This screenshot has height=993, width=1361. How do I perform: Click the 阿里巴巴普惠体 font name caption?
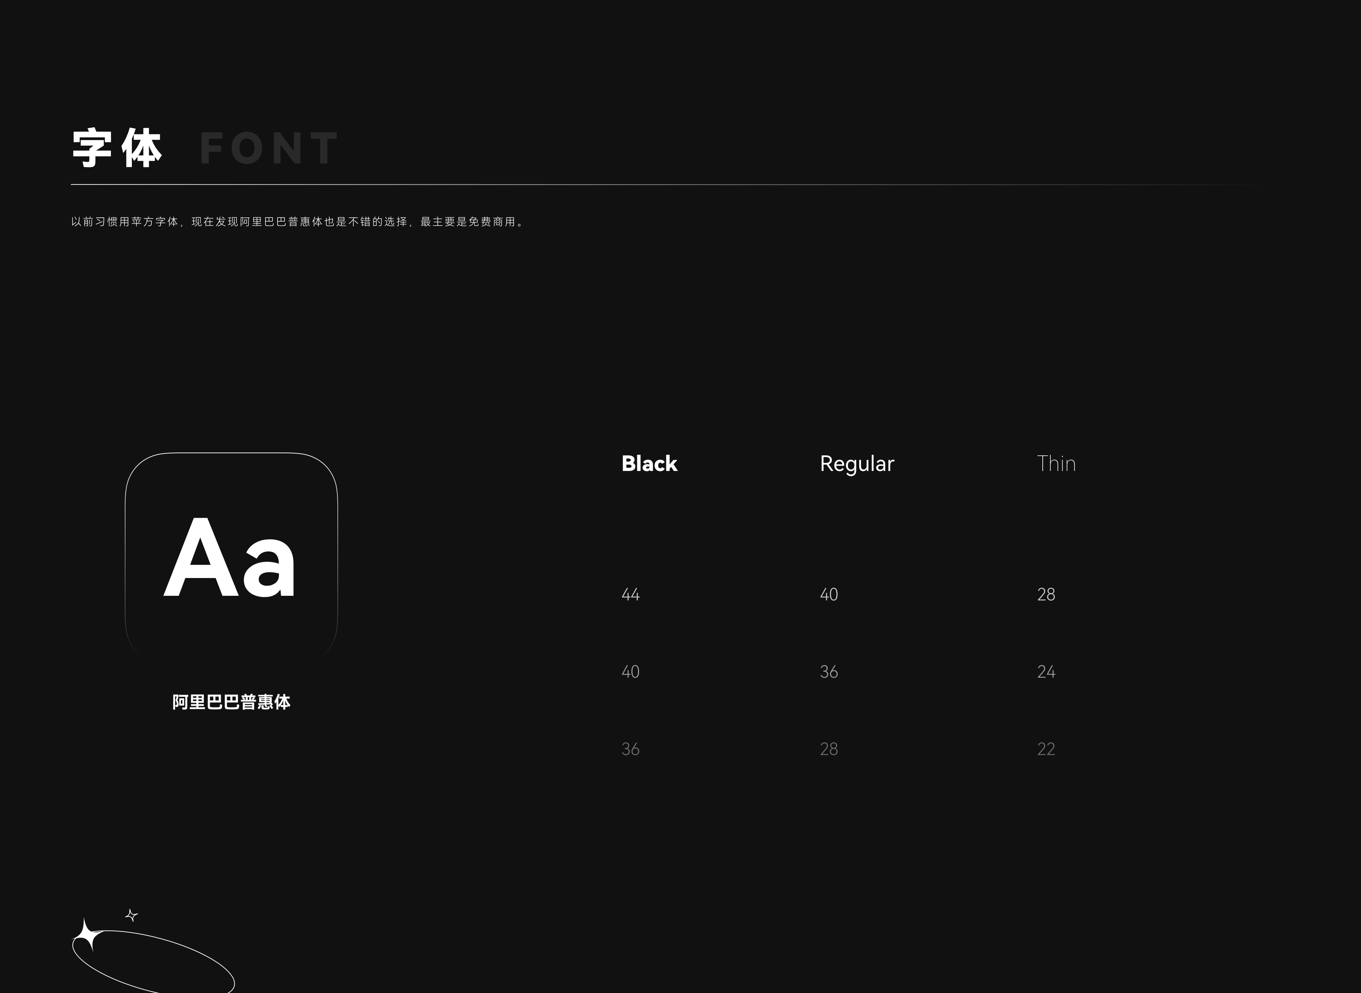click(231, 702)
